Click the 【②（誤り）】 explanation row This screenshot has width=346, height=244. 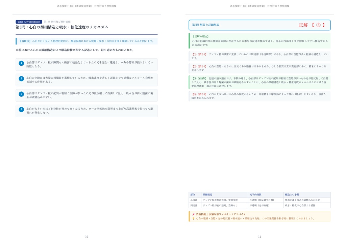[259, 68]
